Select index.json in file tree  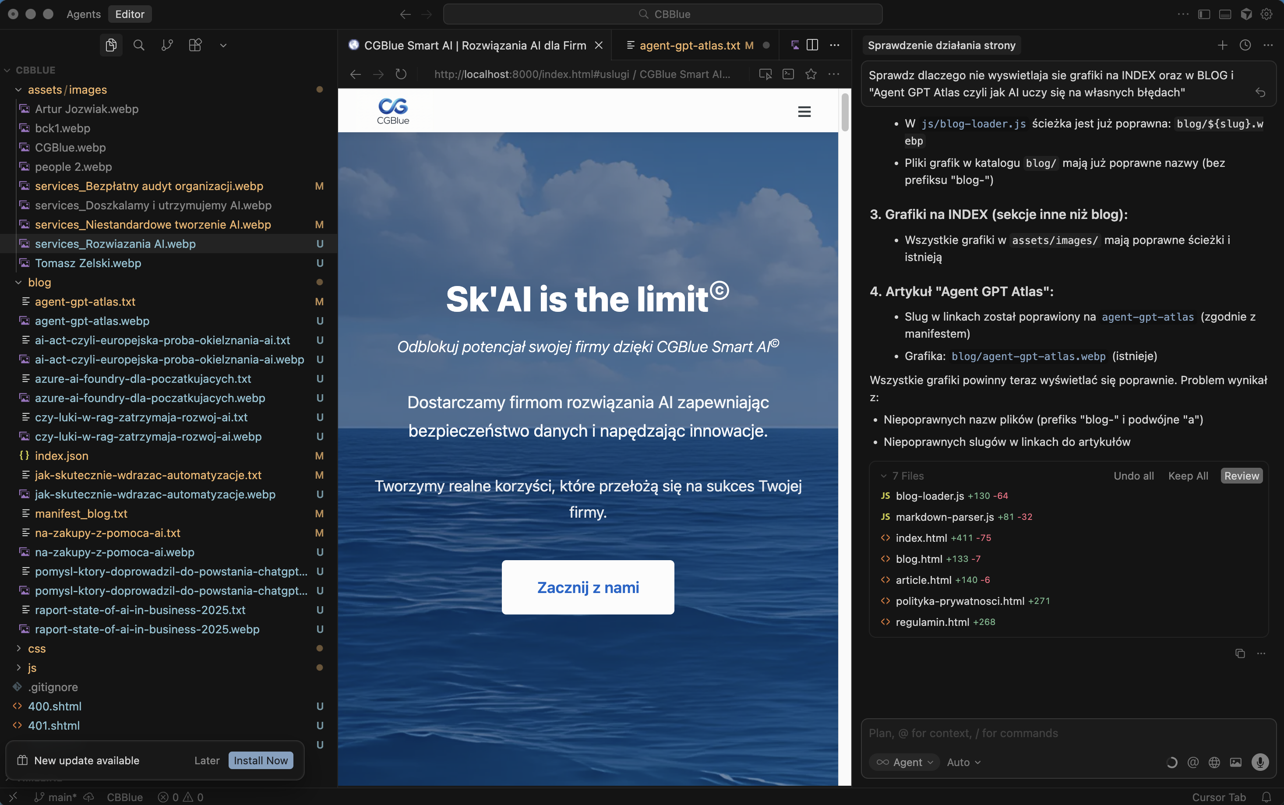[62, 456]
